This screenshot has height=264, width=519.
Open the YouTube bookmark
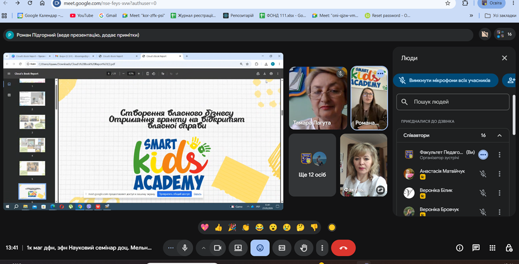[82, 15]
